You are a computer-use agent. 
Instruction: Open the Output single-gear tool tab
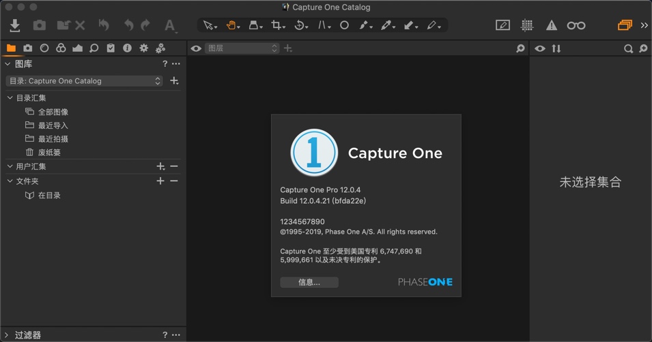coord(144,48)
